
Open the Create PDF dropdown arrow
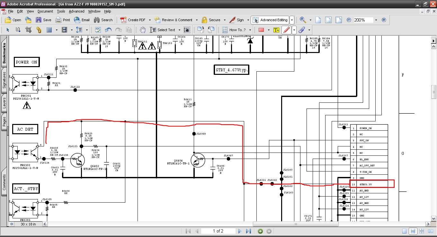(x=150, y=20)
